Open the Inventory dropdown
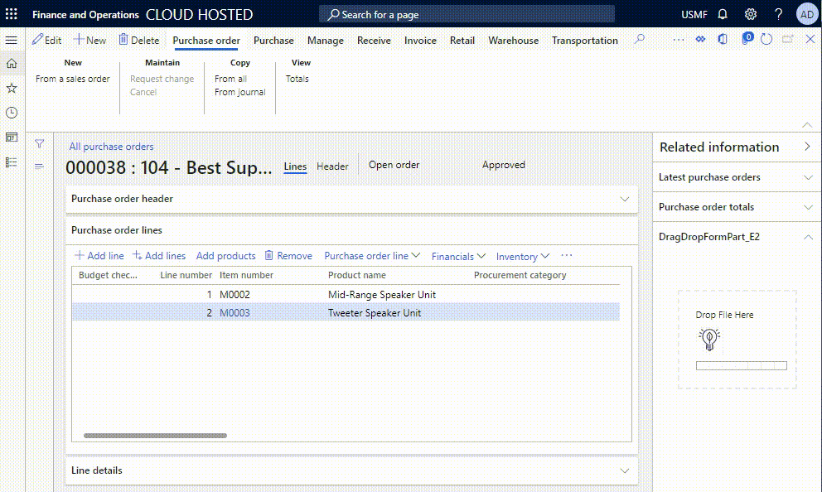This screenshot has width=822, height=492. click(523, 256)
